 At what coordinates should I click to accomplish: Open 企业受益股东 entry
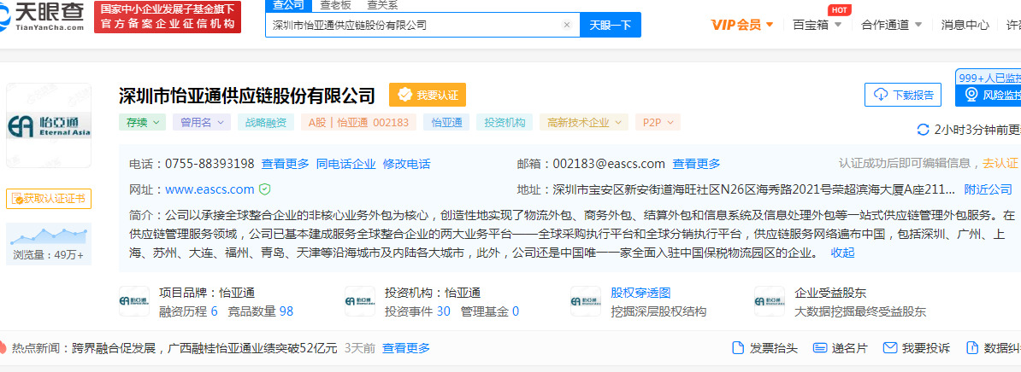tap(831, 293)
